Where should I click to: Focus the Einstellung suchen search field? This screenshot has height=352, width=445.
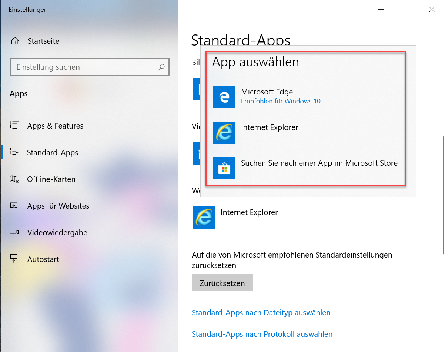[90, 67]
